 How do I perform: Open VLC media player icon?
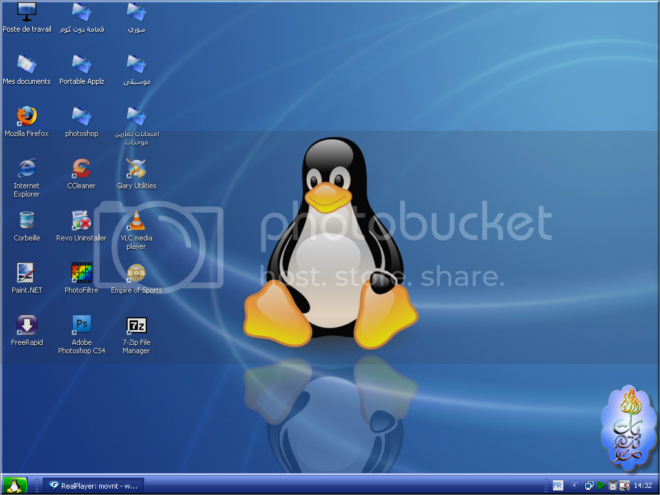(x=136, y=221)
